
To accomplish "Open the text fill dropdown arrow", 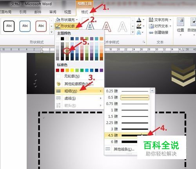I will point(143,20).
